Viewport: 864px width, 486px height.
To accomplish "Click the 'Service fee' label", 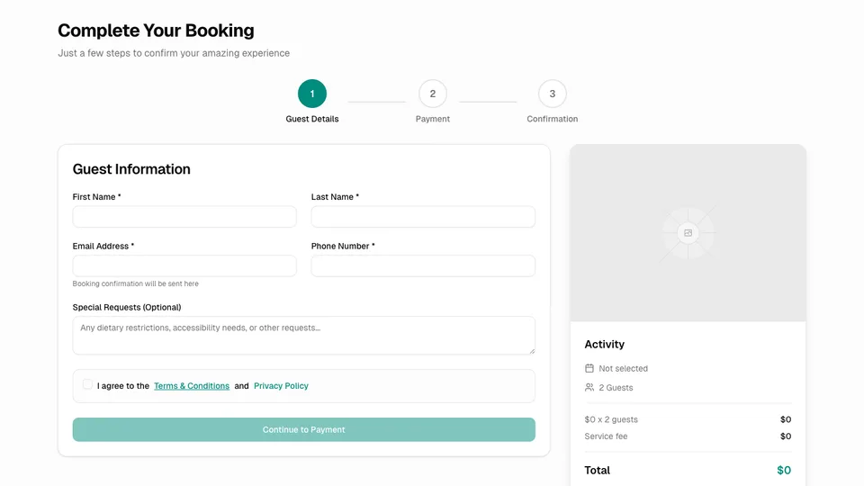I will point(606,436).
